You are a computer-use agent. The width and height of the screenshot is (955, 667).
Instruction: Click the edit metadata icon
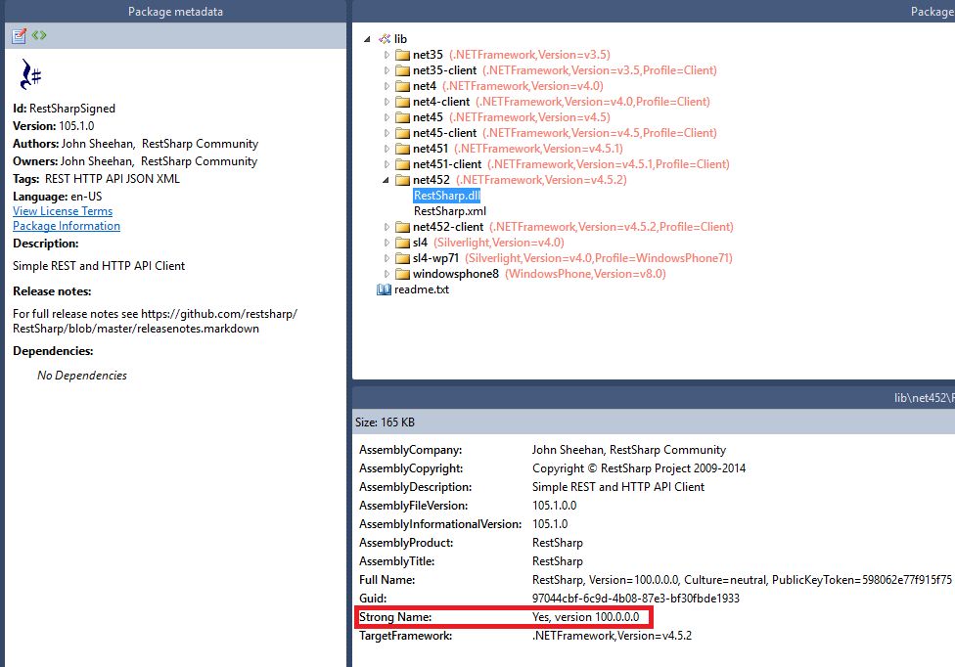[x=19, y=36]
